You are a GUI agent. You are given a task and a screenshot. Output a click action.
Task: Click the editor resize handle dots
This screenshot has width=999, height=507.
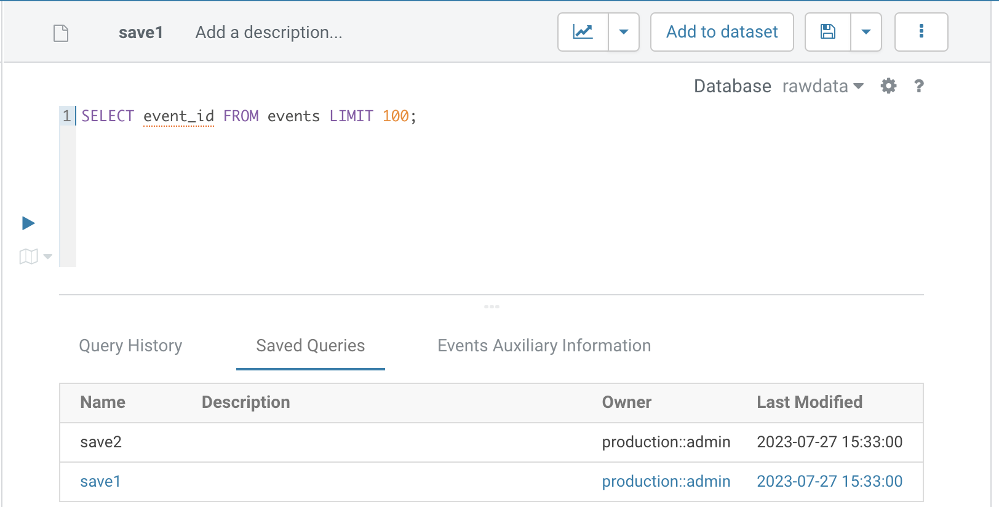[492, 306]
